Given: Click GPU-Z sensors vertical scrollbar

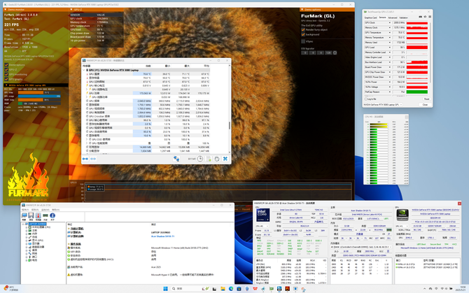Looking at the screenshot, I should [430, 52].
